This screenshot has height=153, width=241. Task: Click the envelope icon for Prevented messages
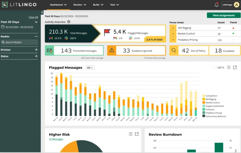(x=49, y=51)
